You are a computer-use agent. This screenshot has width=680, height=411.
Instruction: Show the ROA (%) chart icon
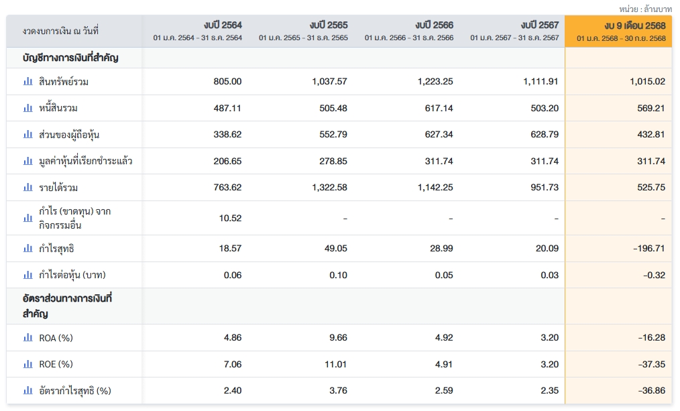(x=27, y=338)
